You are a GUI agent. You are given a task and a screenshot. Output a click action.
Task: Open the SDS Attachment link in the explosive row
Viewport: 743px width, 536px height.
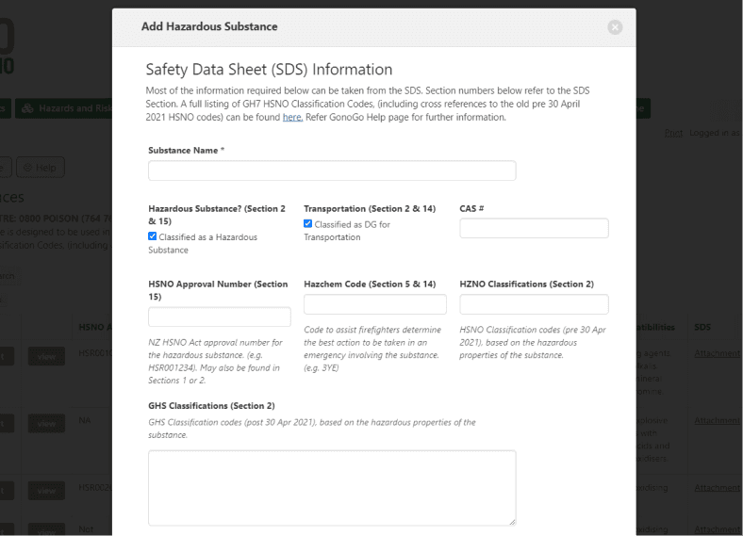click(717, 420)
